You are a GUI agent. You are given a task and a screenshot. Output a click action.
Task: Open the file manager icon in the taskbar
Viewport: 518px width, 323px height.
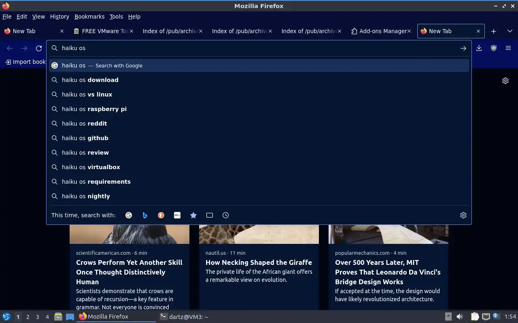58,317
